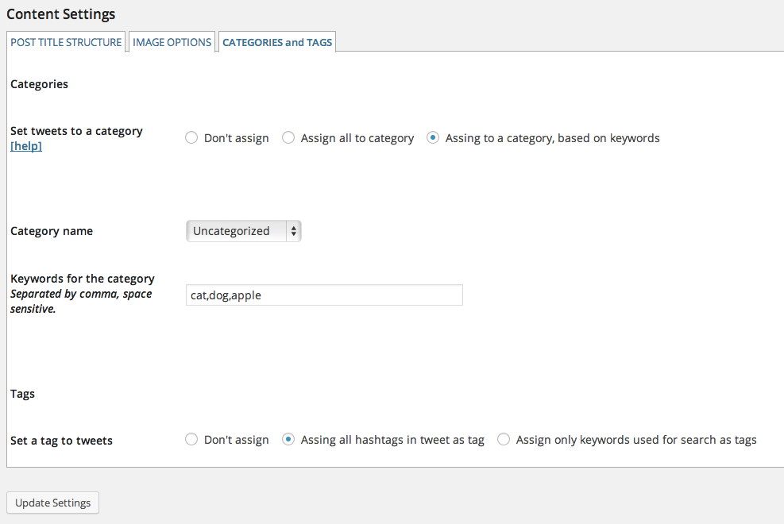Select "Don't assign" for tweet category

[191, 137]
